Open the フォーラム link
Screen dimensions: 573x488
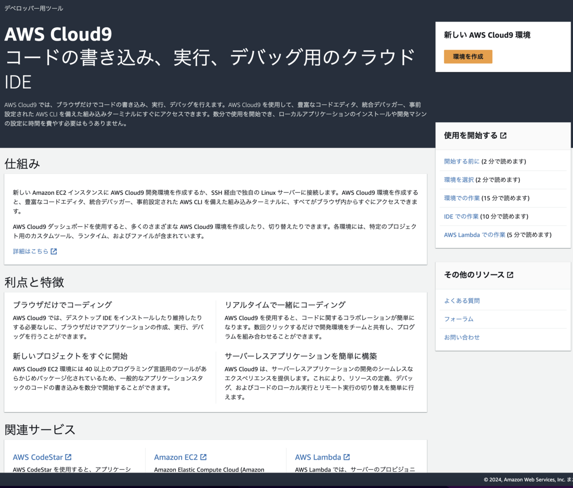pyautogui.click(x=459, y=319)
